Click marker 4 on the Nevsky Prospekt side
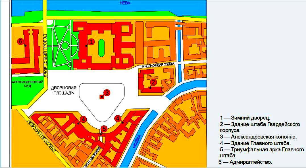The image size is (306, 168). (83, 119)
